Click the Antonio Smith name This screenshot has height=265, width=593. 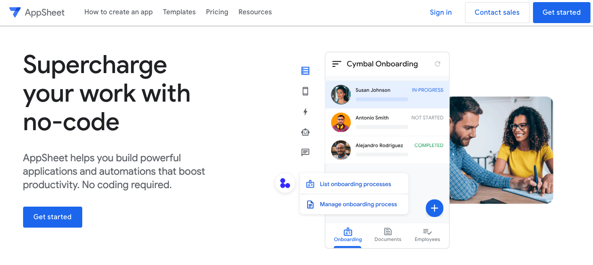click(x=372, y=118)
